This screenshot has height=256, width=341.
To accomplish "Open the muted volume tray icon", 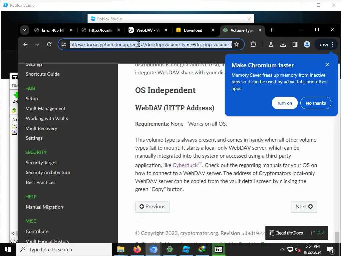I will point(298,250).
